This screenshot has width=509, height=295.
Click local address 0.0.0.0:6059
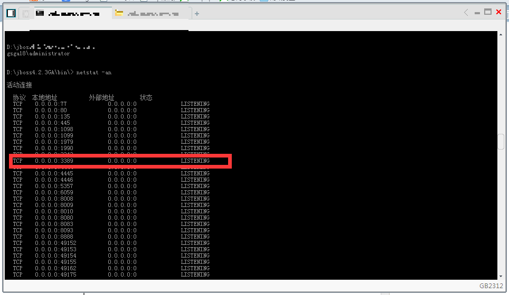pyautogui.click(x=54, y=192)
